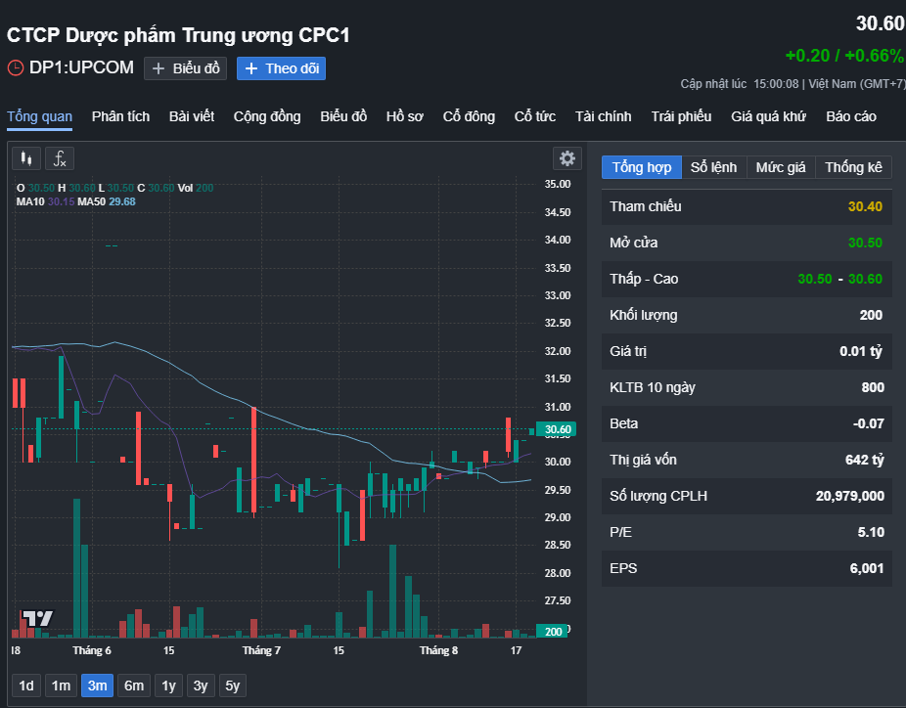Switch to the Phân tích tab
906x708 pixels.
click(120, 116)
